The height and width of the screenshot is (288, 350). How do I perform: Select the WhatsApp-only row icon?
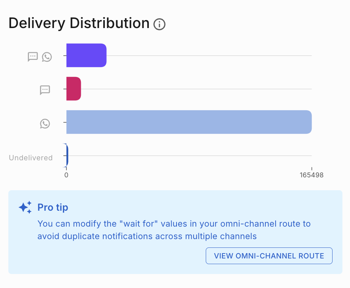pyautogui.click(x=45, y=124)
